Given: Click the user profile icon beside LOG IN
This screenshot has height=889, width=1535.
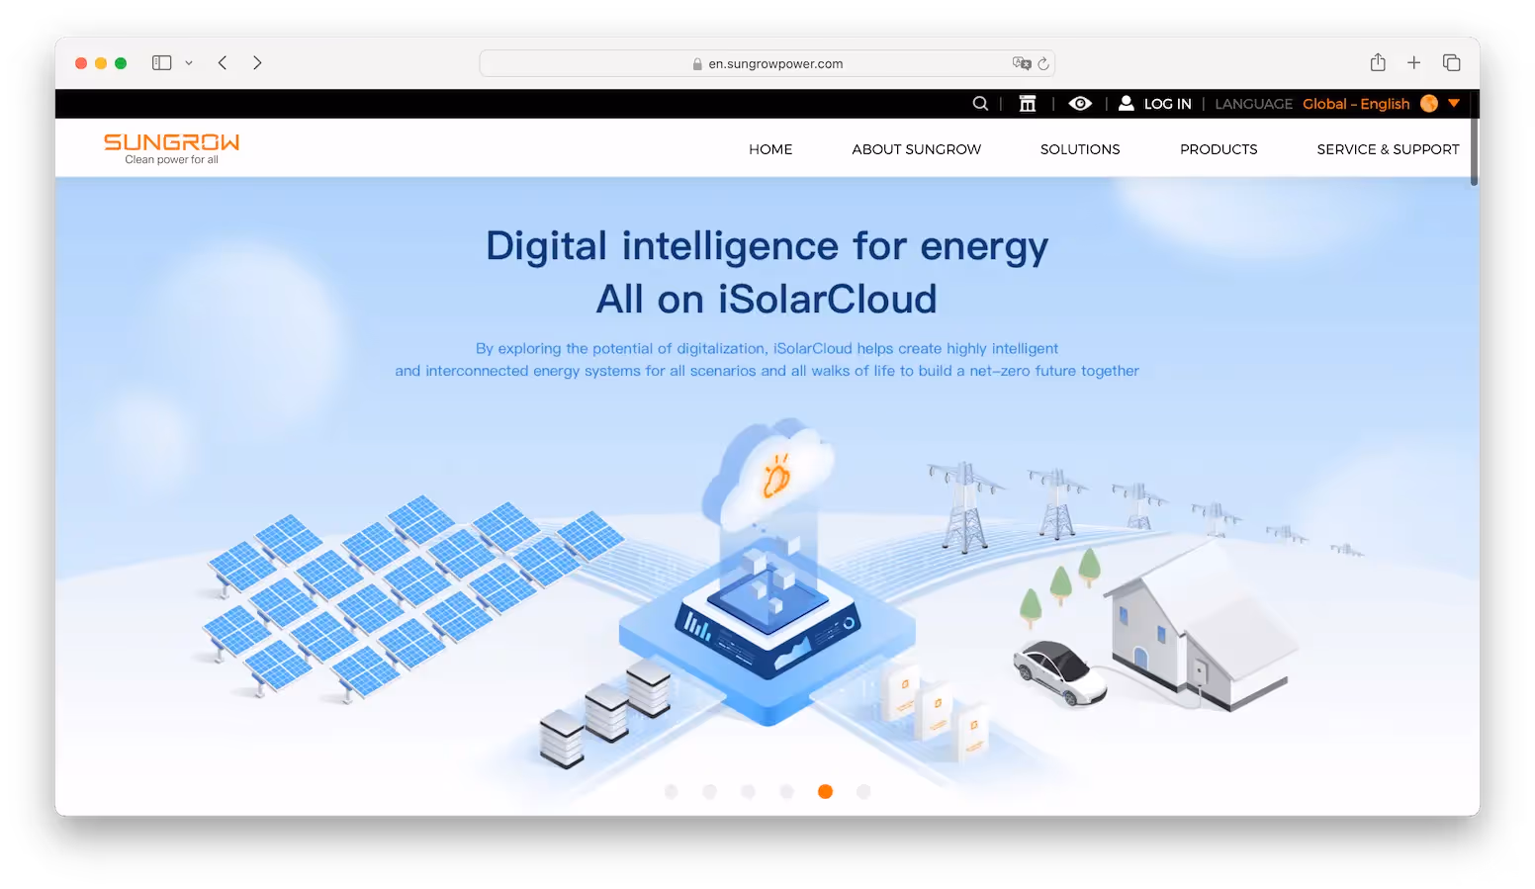Looking at the screenshot, I should click(1126, 103).
